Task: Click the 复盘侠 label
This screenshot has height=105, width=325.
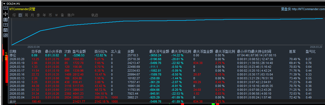Action: coord(286,9)
